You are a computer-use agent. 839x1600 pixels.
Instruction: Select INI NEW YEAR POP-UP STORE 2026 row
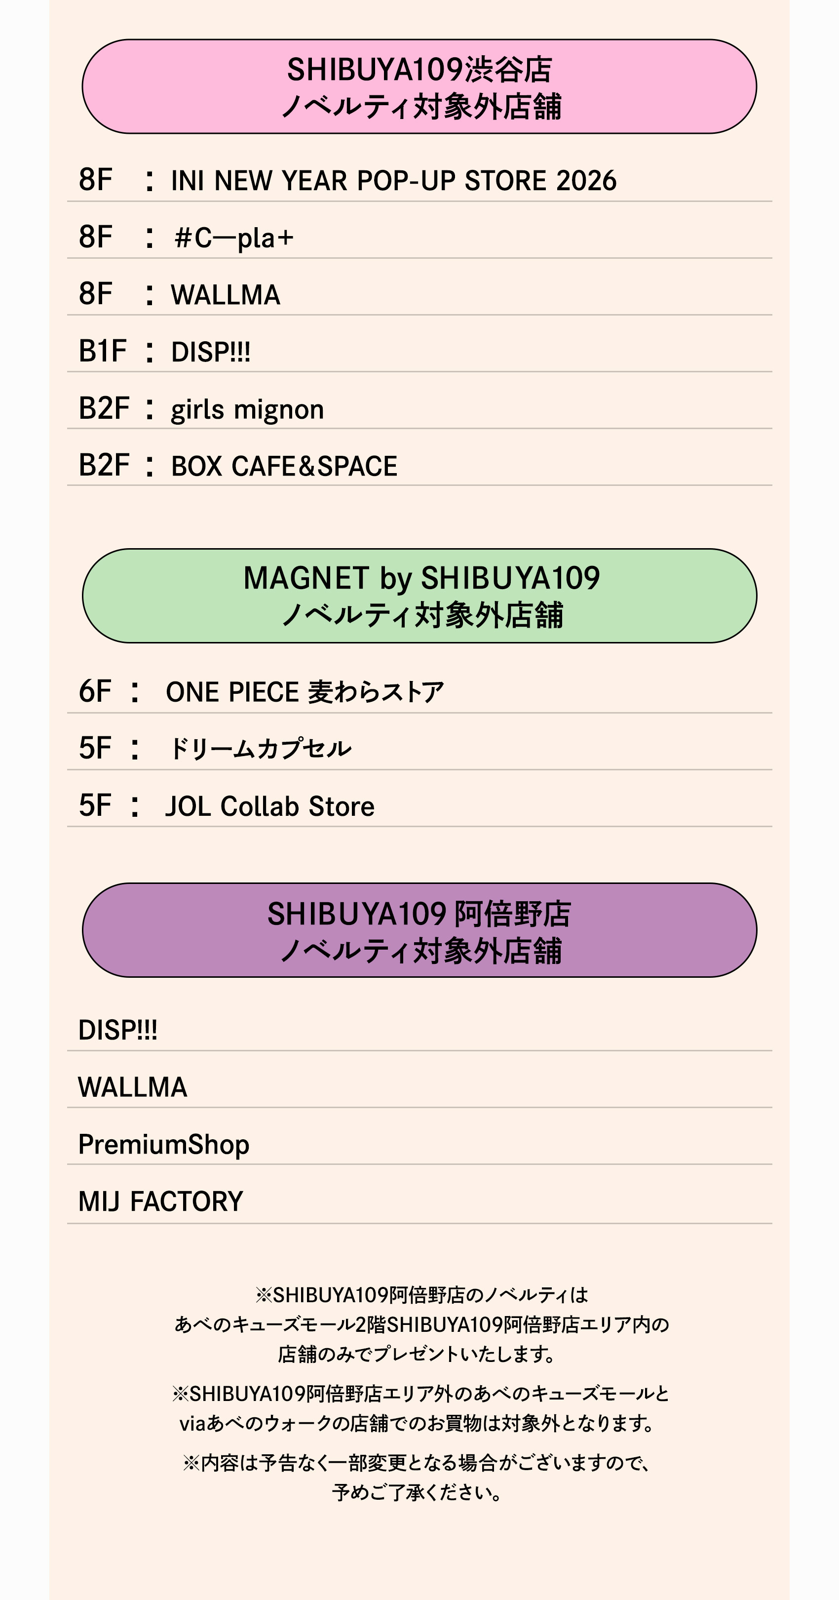coord(393,181)
